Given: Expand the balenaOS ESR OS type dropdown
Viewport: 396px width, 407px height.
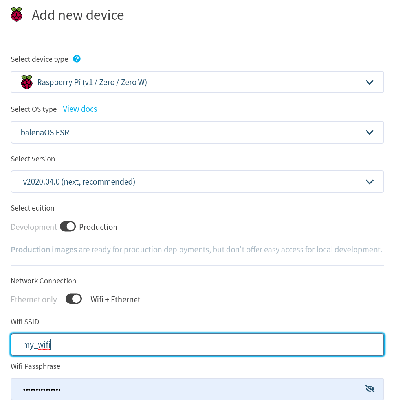Looking at the screenshot, I should pyautogui.click(x=369, y=132).
